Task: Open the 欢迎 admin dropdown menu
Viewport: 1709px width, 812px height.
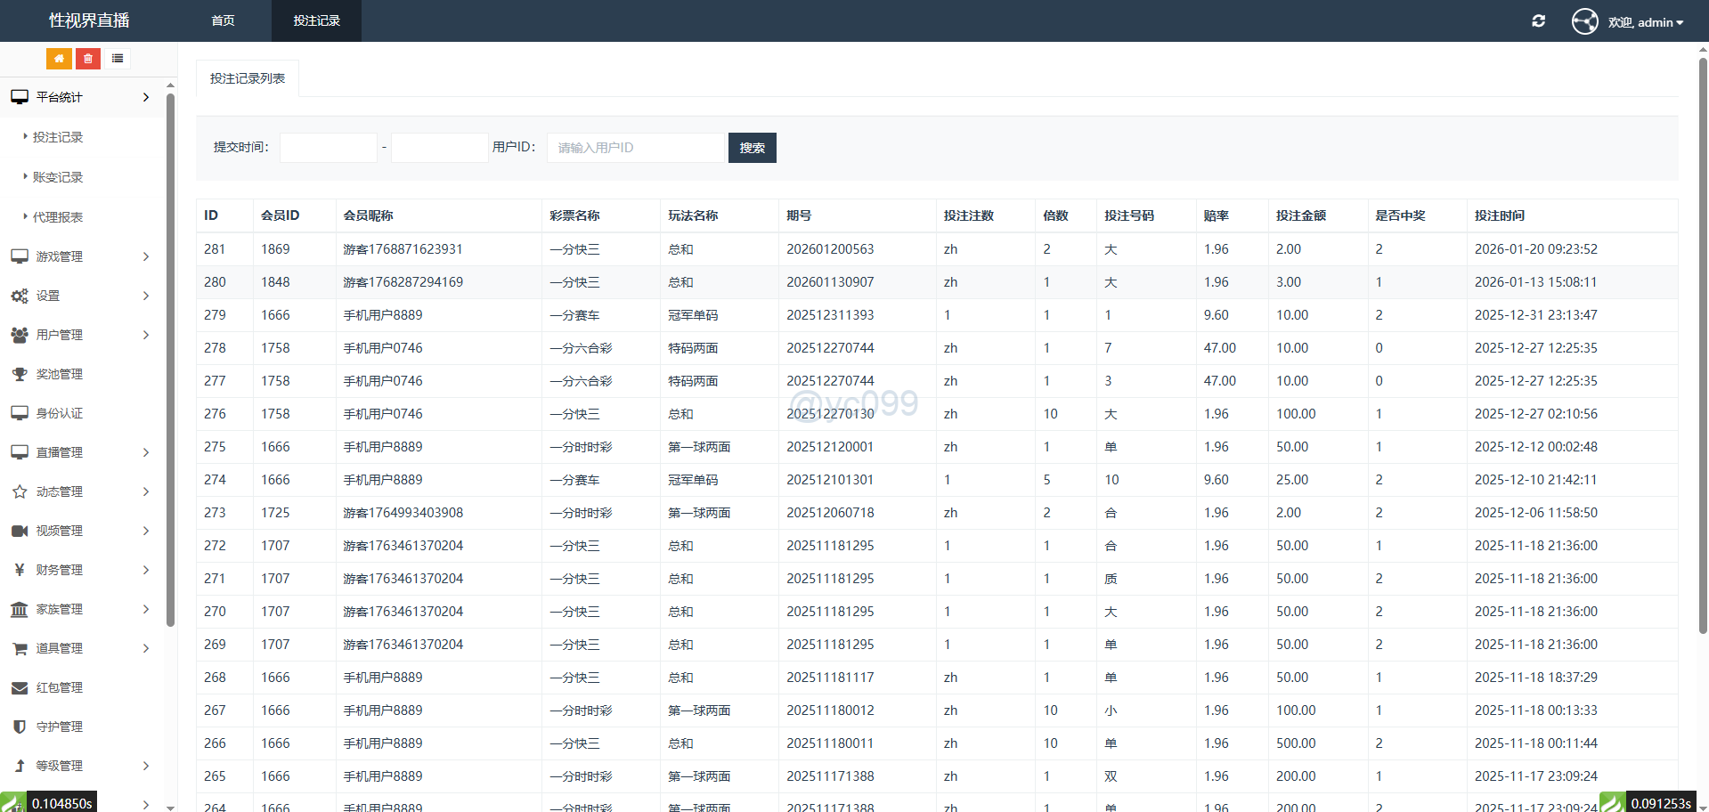Action: point(1645,22)
